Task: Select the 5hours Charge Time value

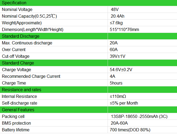Action: (x=116, y=83)
